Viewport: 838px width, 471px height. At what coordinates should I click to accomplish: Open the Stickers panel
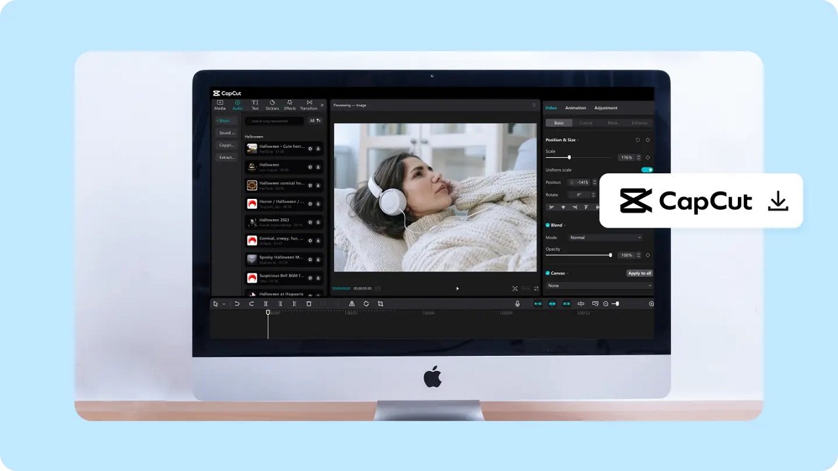click(x=272, y=104)
